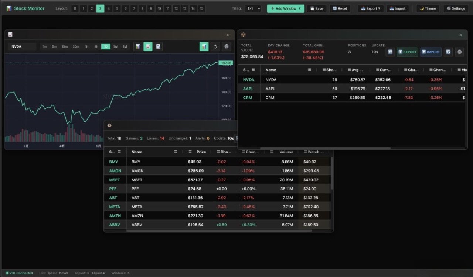Click the chart refresh icon

click(x=215, y=46)
